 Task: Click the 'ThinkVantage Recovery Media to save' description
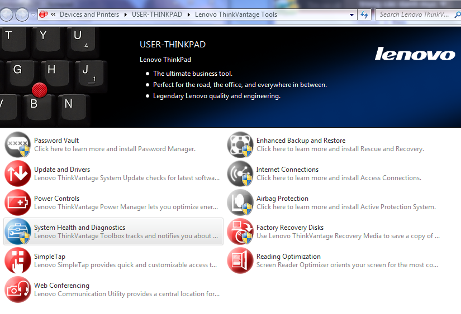(348, 236)
